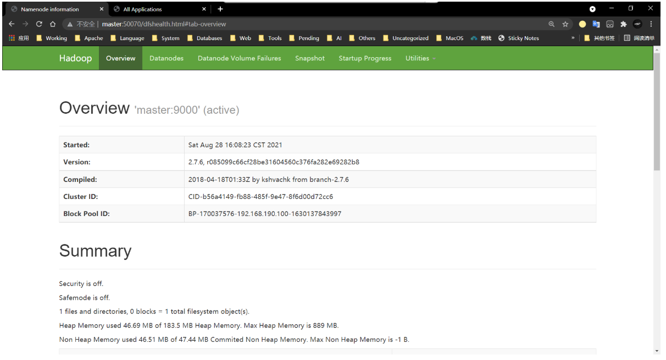
Task: View the Startup Progress page
Action: [x=365, y=58]
